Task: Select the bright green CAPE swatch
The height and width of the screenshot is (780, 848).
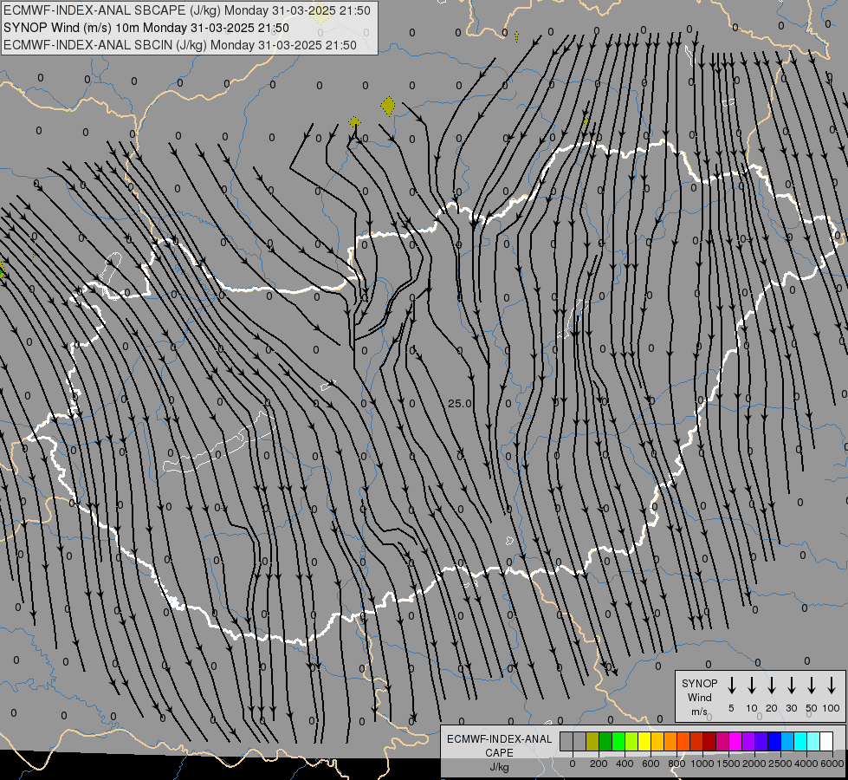Action: coord(618,742)
